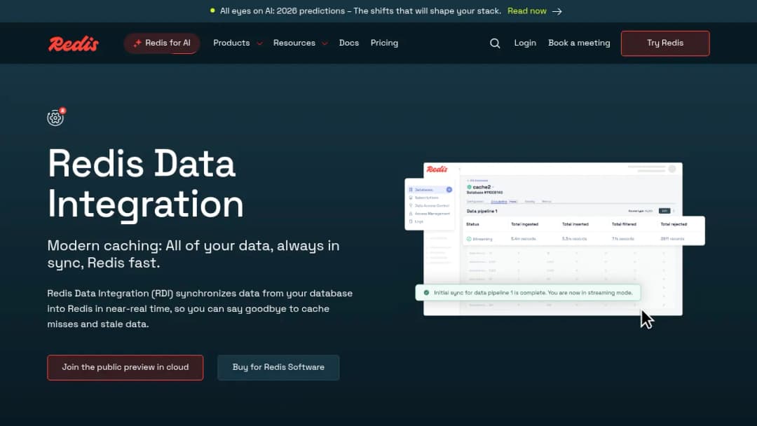Select Book a meeting
Viewport: 757px width, 426px height.
coord(579,43)
